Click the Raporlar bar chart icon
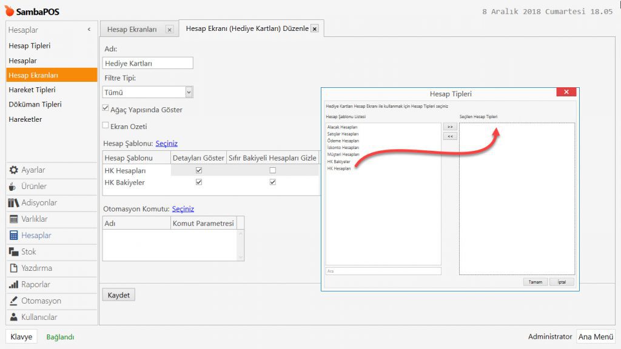 (x=14, y=285)
